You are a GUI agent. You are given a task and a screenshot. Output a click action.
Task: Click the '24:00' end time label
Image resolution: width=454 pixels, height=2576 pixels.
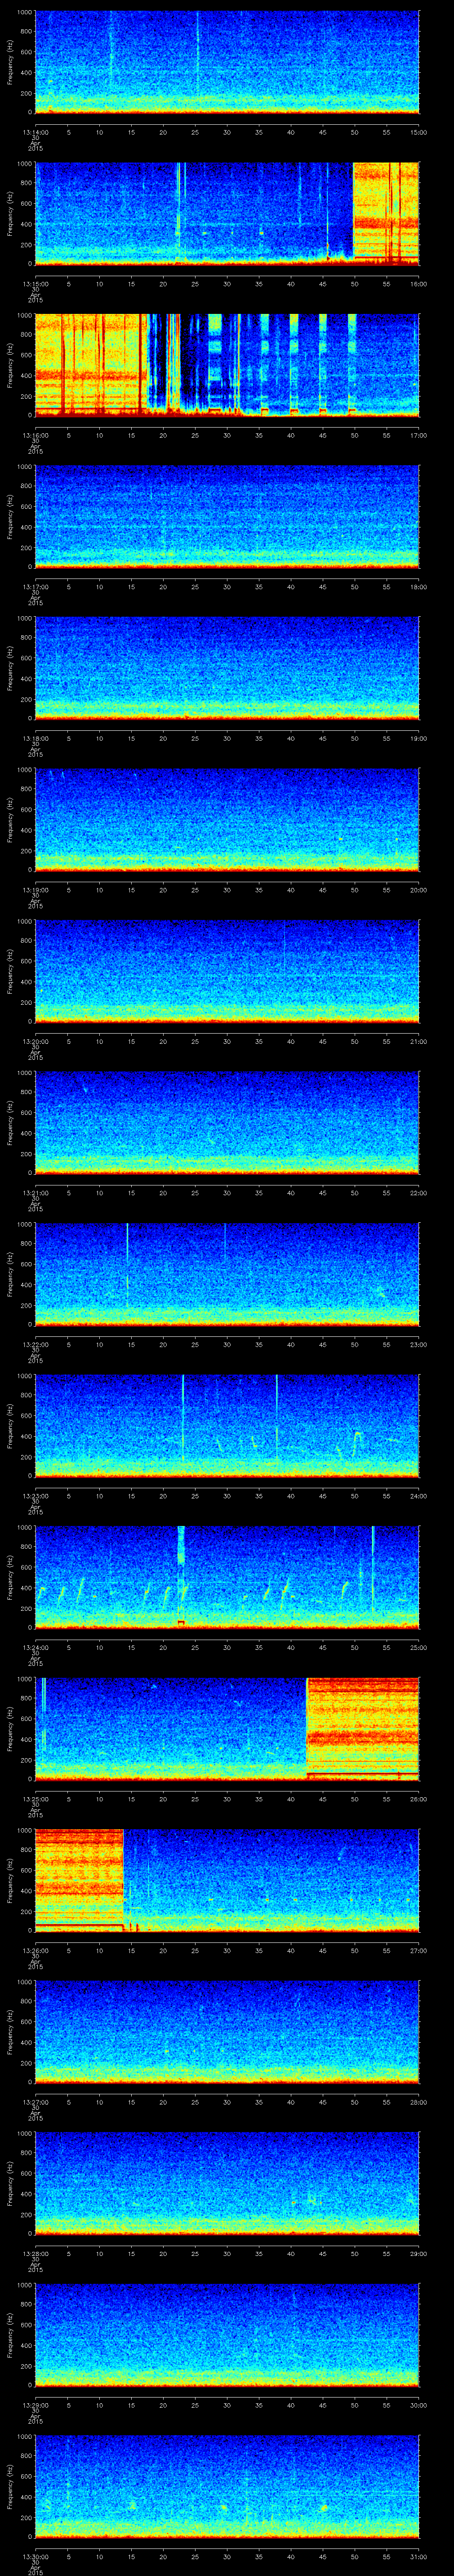tap(419, 1495)
